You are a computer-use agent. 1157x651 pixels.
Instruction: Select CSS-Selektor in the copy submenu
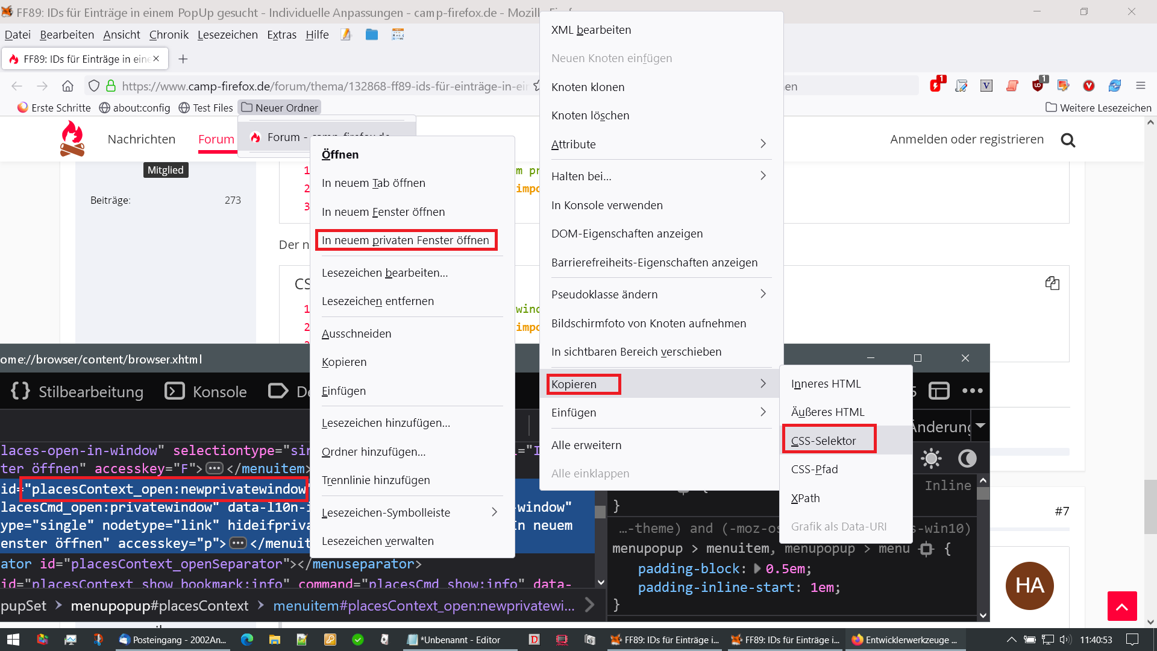[823, 441]
